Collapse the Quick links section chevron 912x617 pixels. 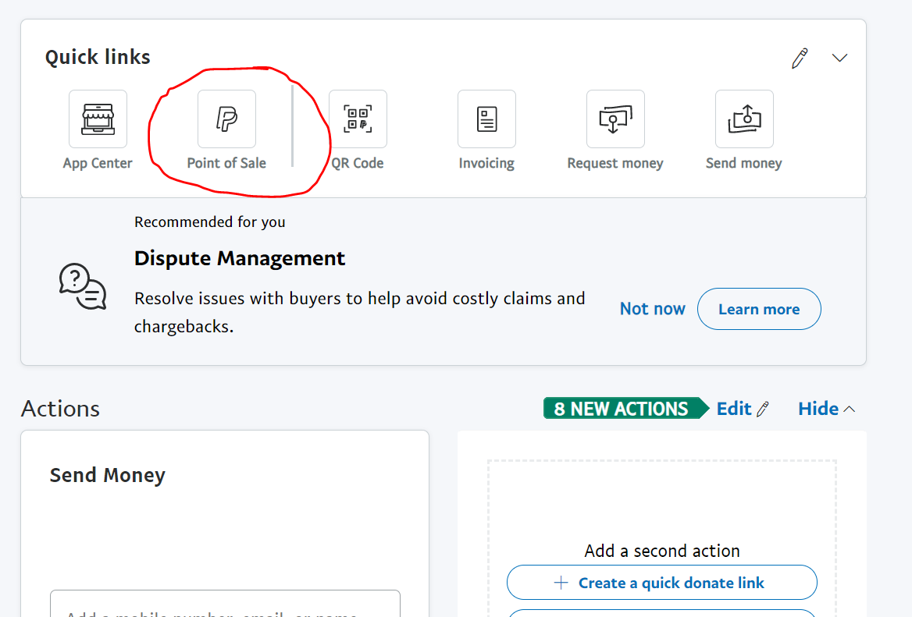[x=839, y=58]
